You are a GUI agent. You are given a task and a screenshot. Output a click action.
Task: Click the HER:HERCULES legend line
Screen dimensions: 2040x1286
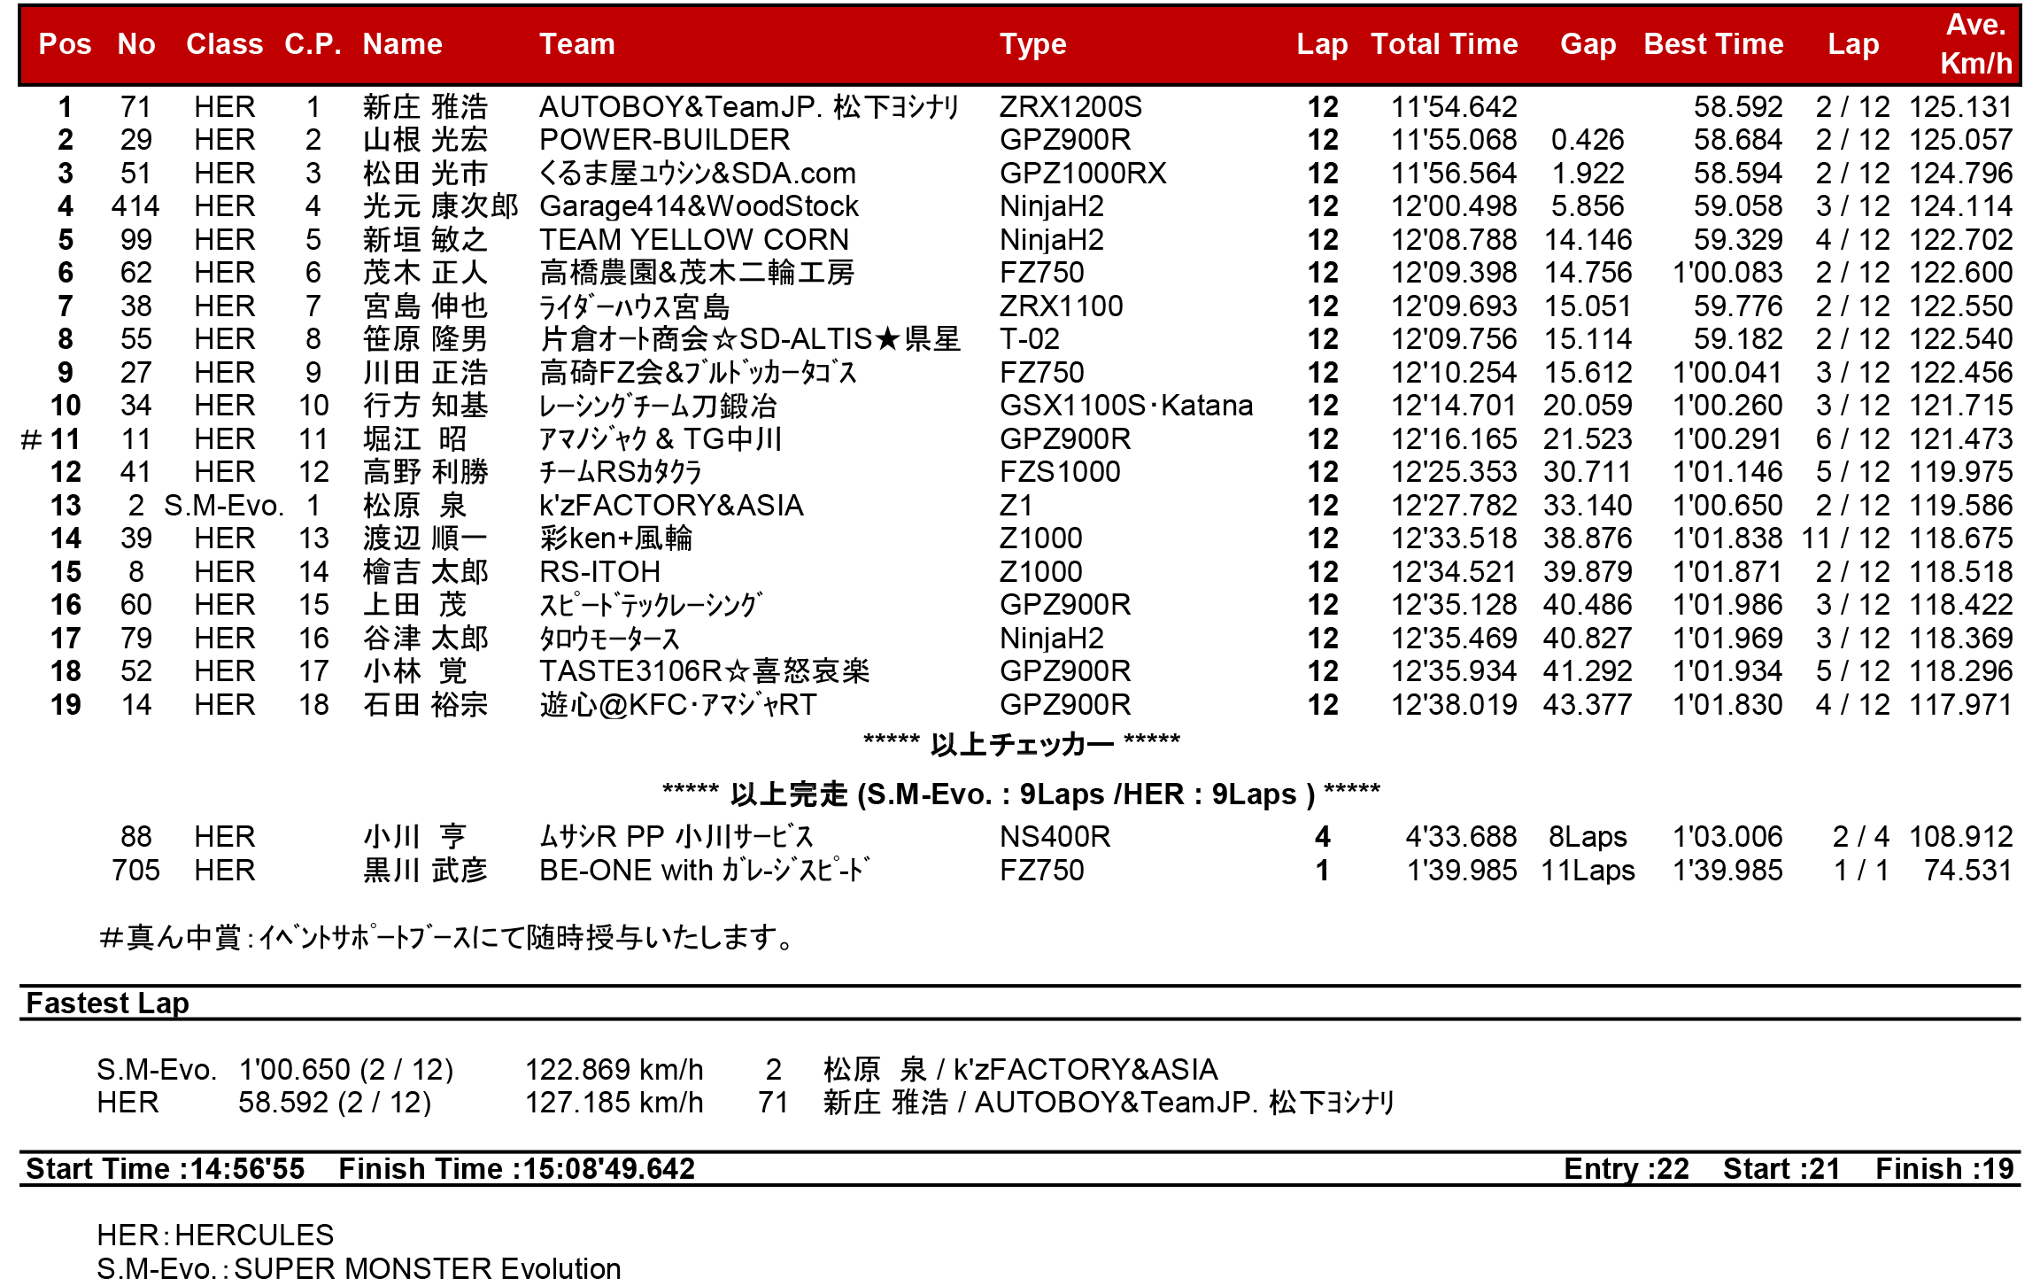tap(215, 1236)
